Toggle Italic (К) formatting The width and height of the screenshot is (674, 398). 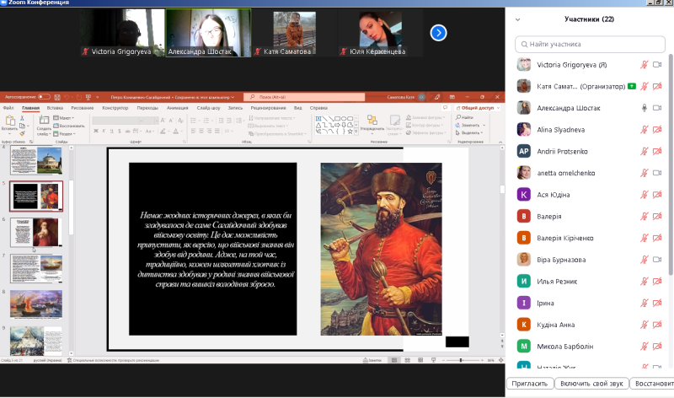coord(104,131)
